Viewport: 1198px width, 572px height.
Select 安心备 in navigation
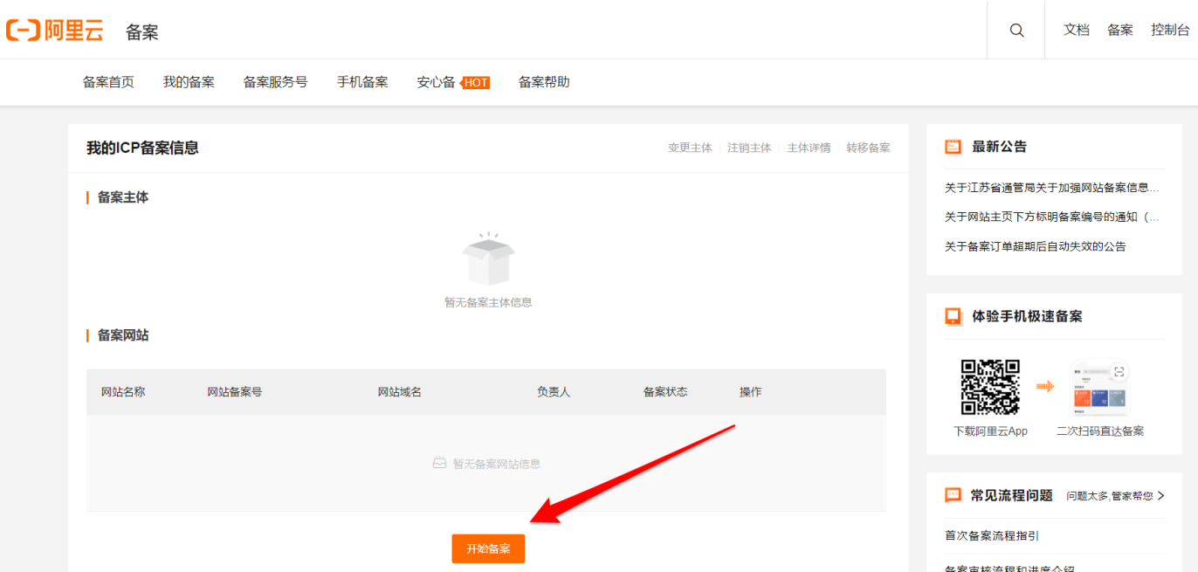436,82
